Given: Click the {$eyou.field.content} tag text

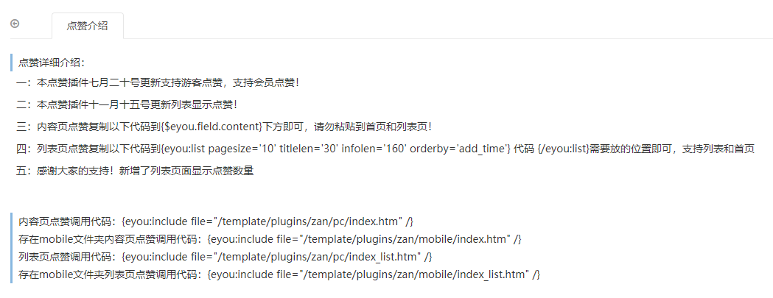Looking at the screenshot, I should [212, 127].
